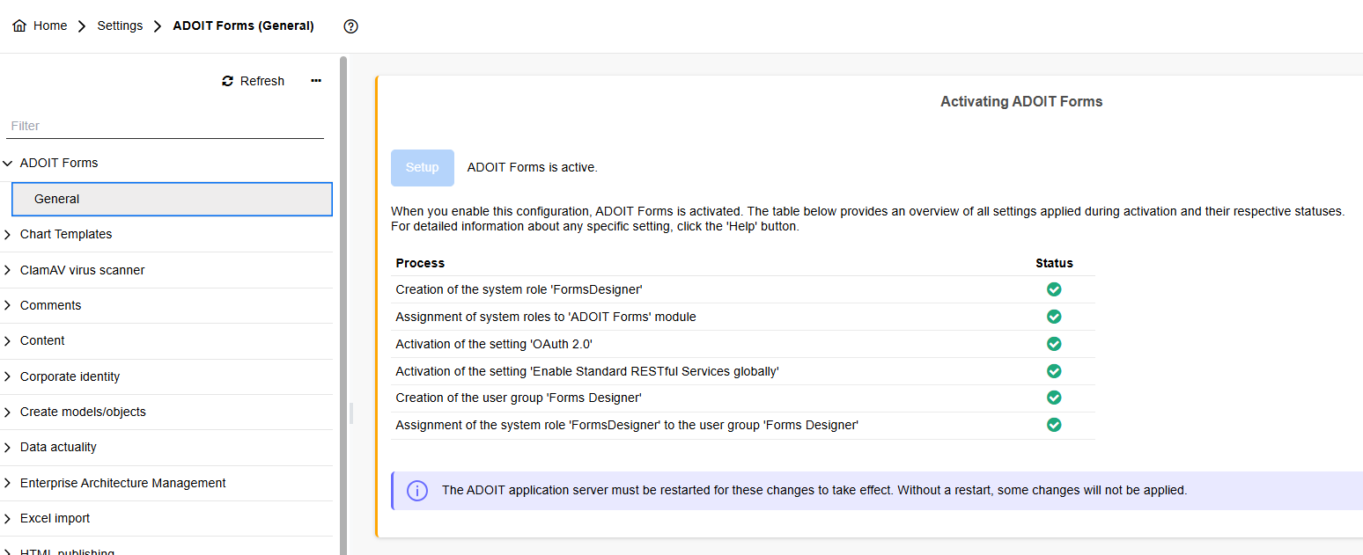Click the Filter input field
Screen dimensions: 1363x555
click(x=166, y=126)
